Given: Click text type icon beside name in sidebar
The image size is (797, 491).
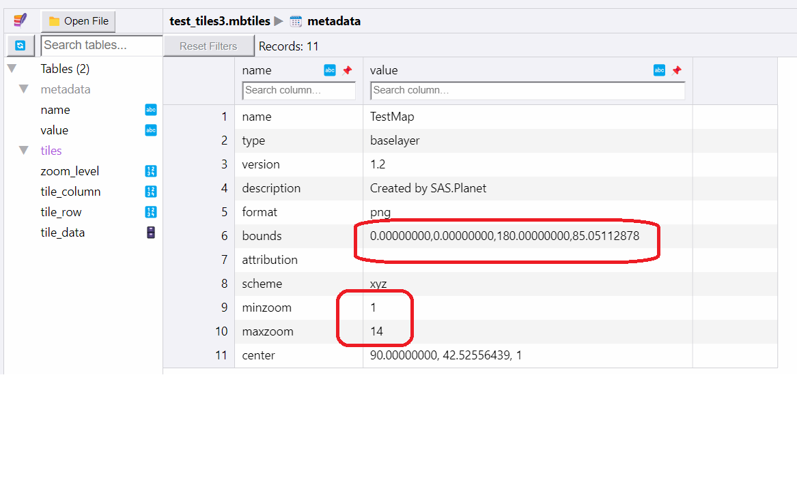Looking at the screenshot, I should coord(151,110).
